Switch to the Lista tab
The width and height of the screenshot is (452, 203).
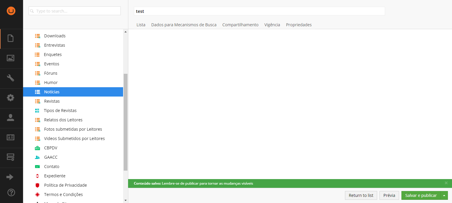(x=141, y=25)
